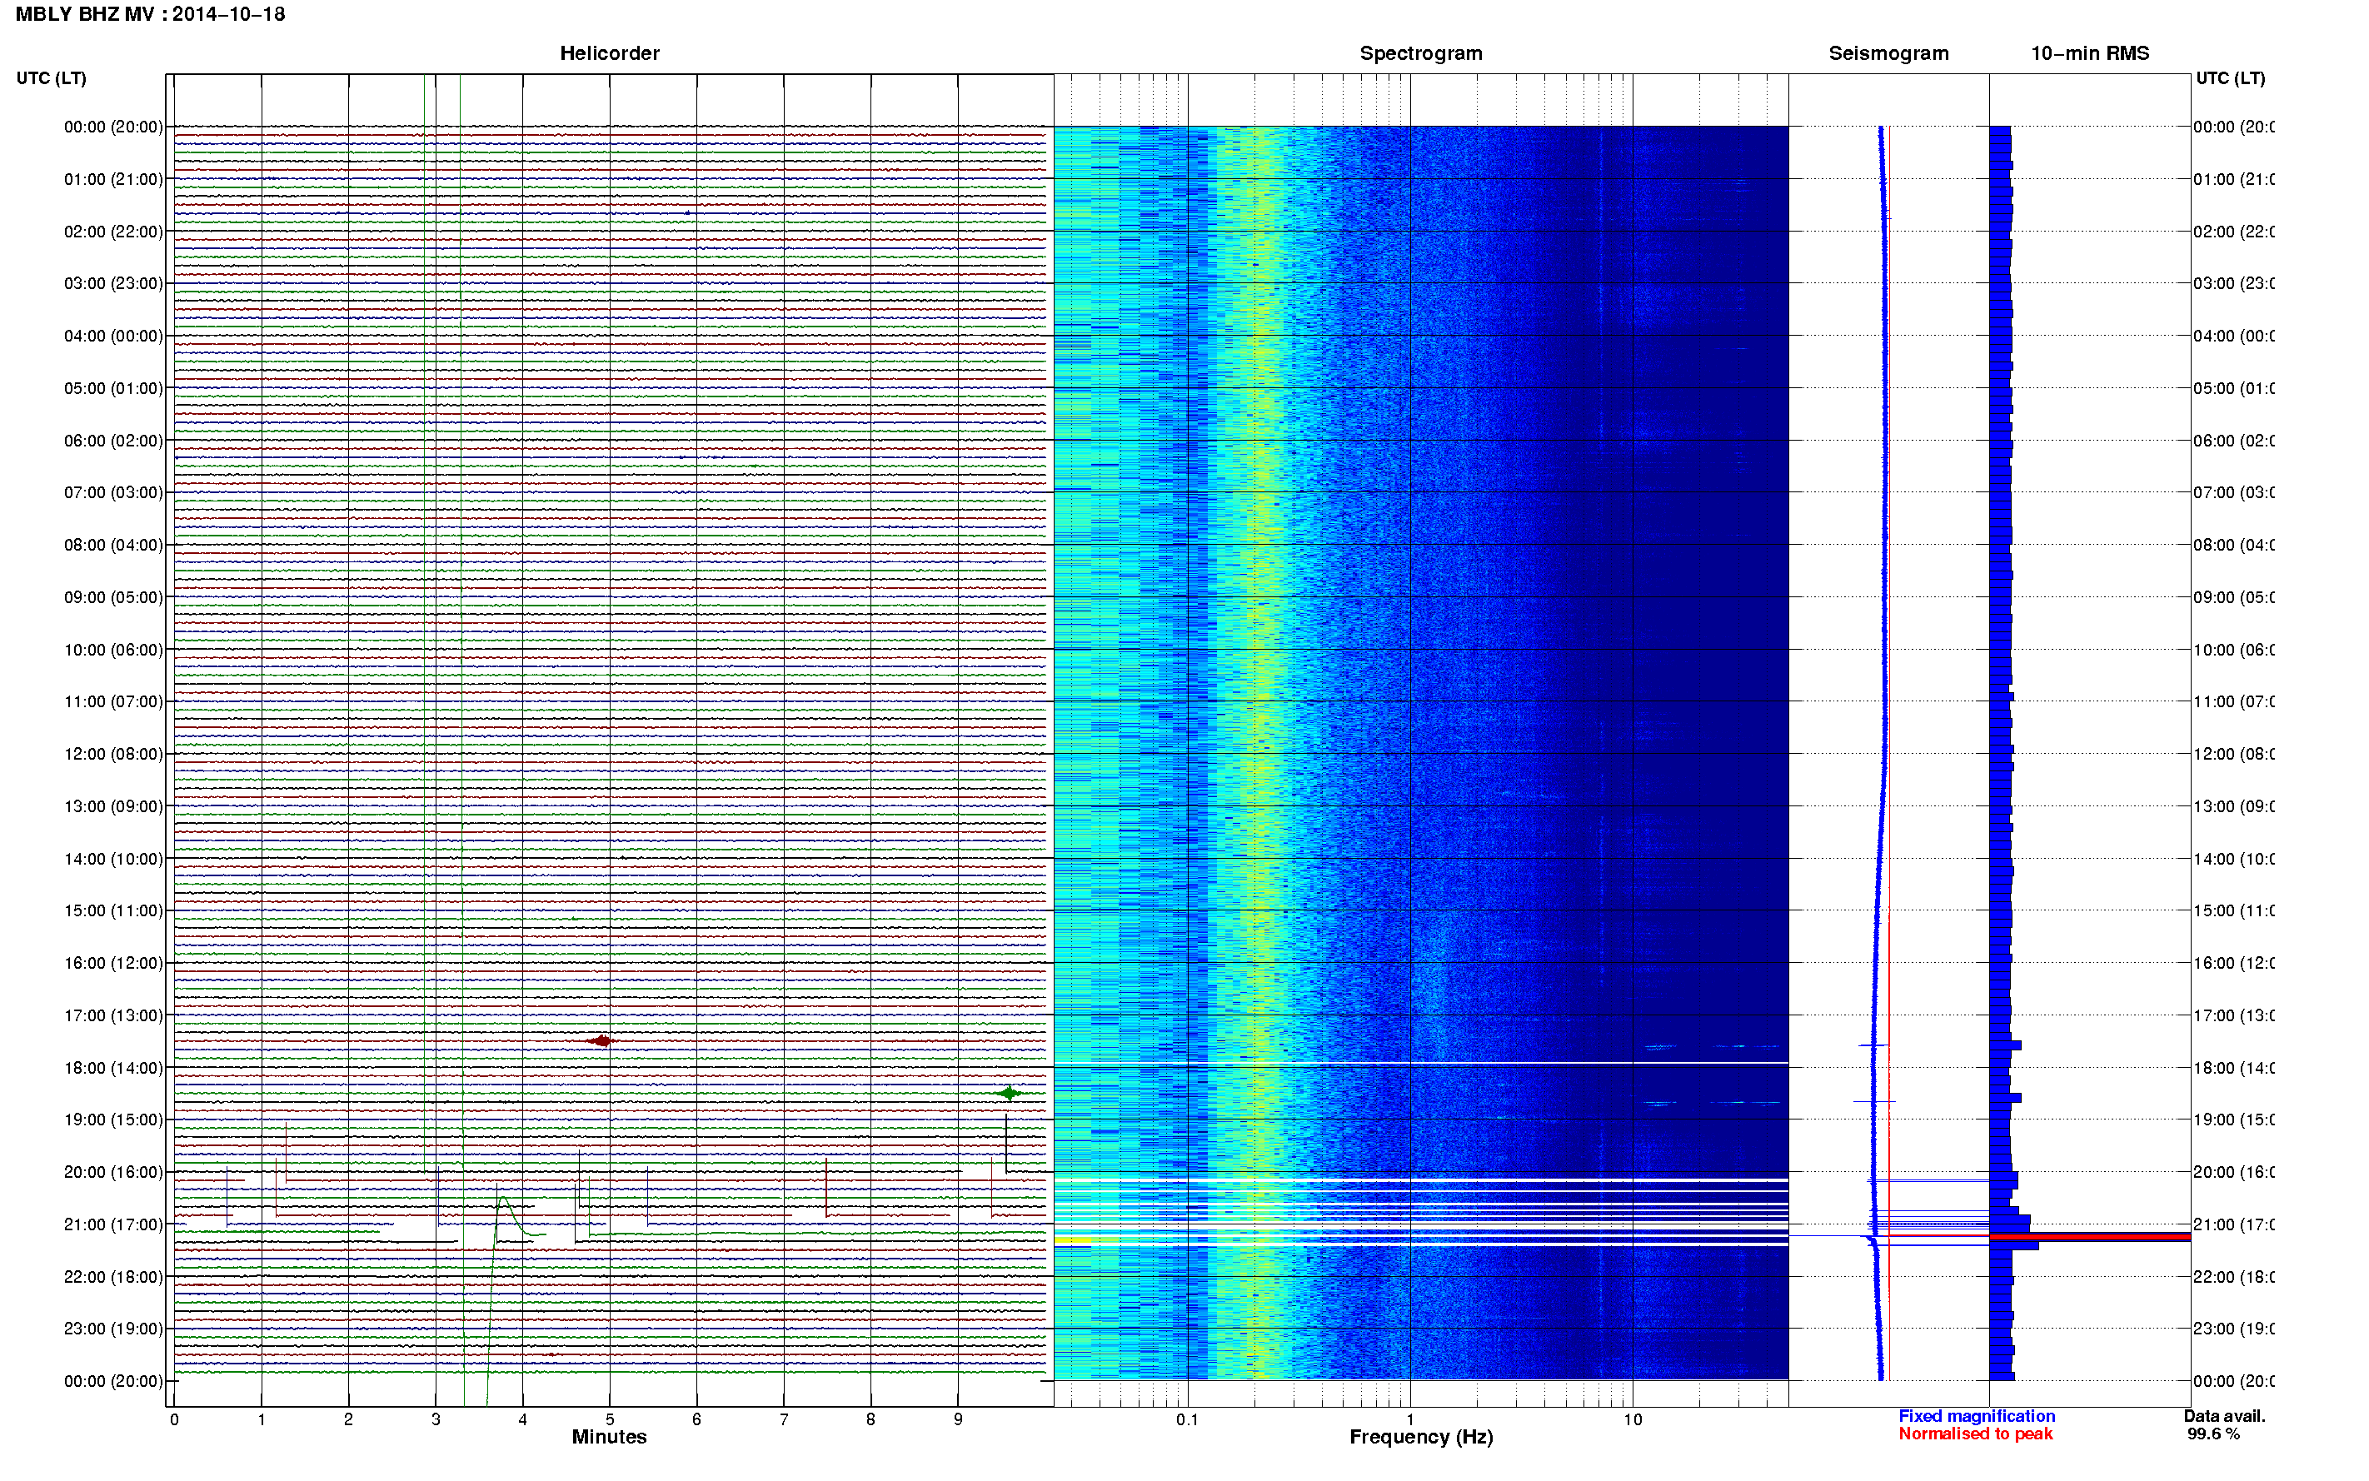Select the Seismogram panel heading
2369x1481 pixels.
point(1888,54)
